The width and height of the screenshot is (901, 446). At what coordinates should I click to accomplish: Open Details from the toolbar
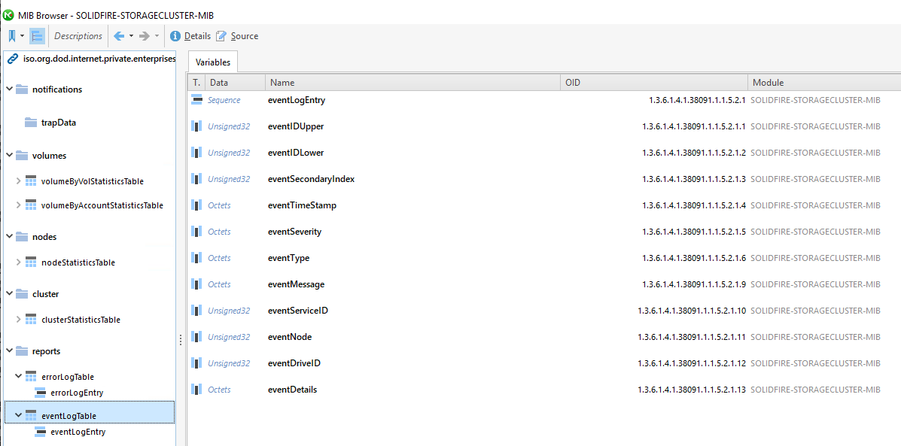pos(198,36)
